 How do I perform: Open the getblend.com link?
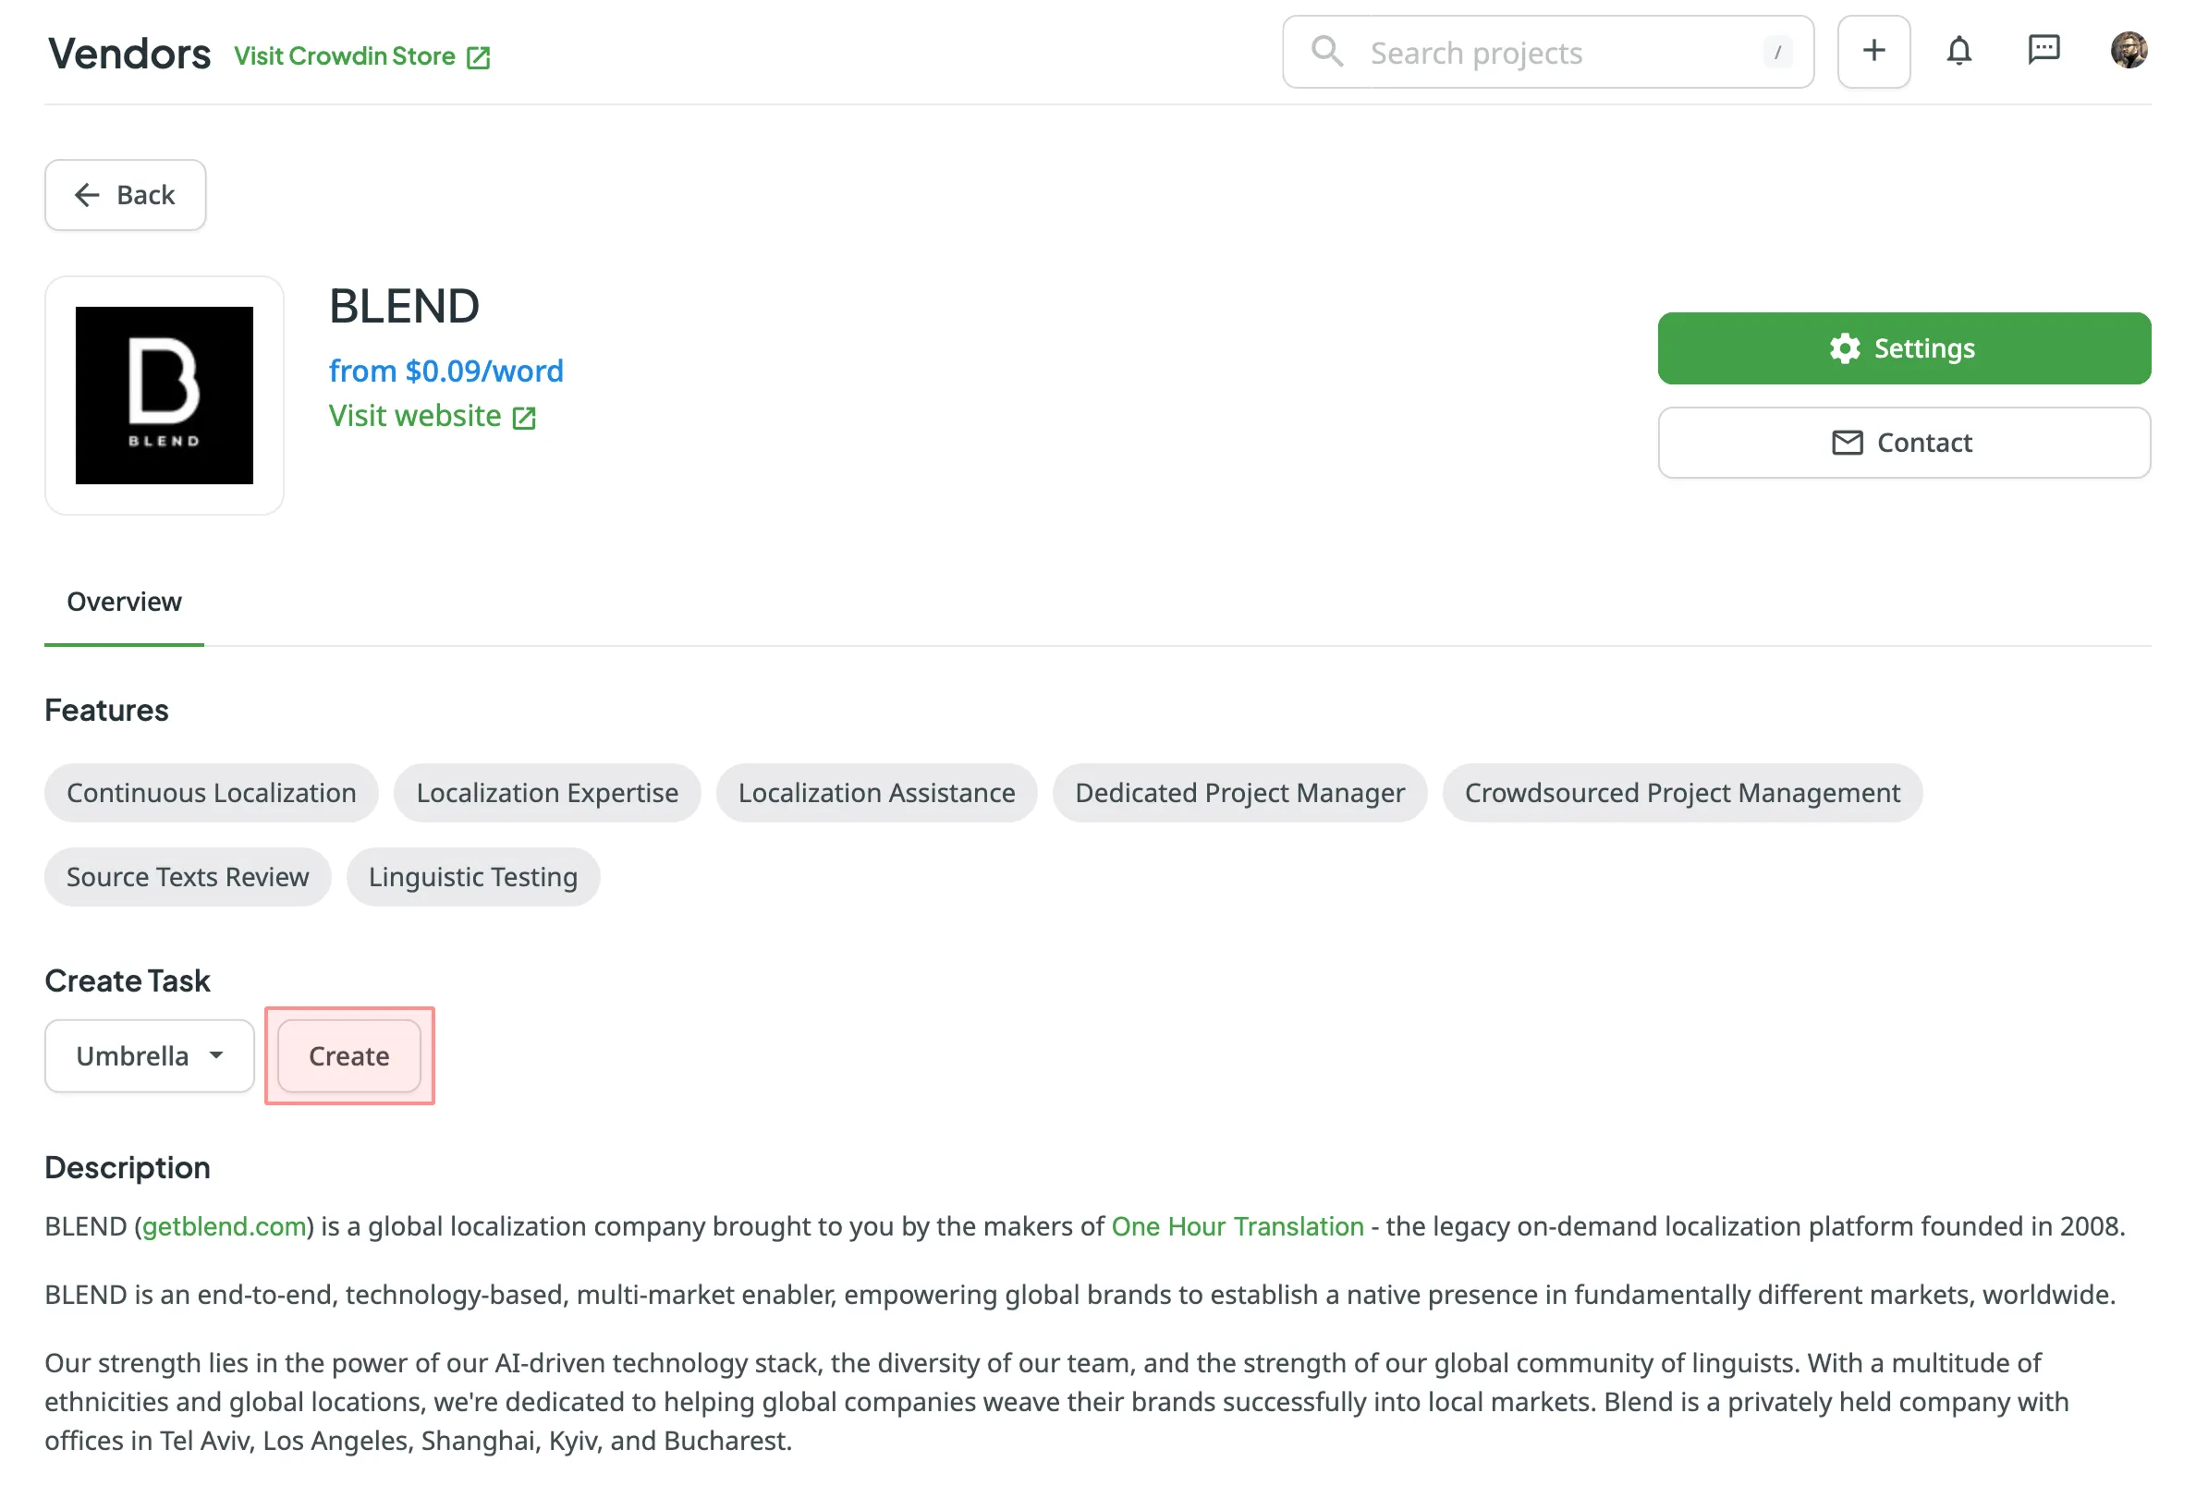[225, 1226]
